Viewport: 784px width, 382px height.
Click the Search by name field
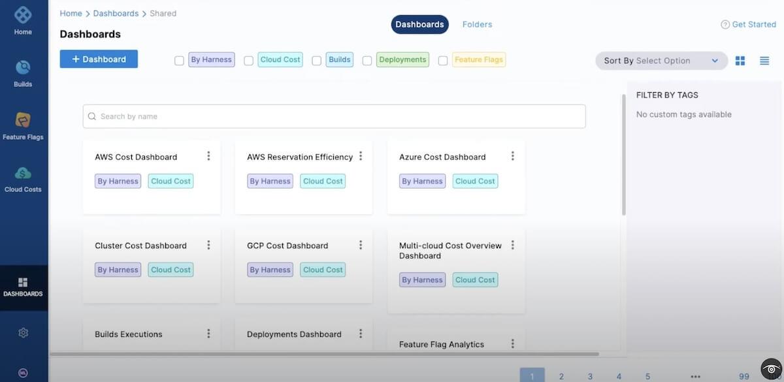click(x=334, y=116)
